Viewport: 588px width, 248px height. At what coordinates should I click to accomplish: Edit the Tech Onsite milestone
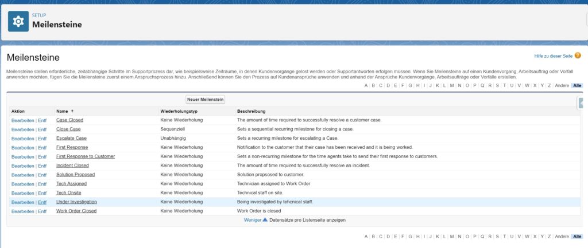22,193
